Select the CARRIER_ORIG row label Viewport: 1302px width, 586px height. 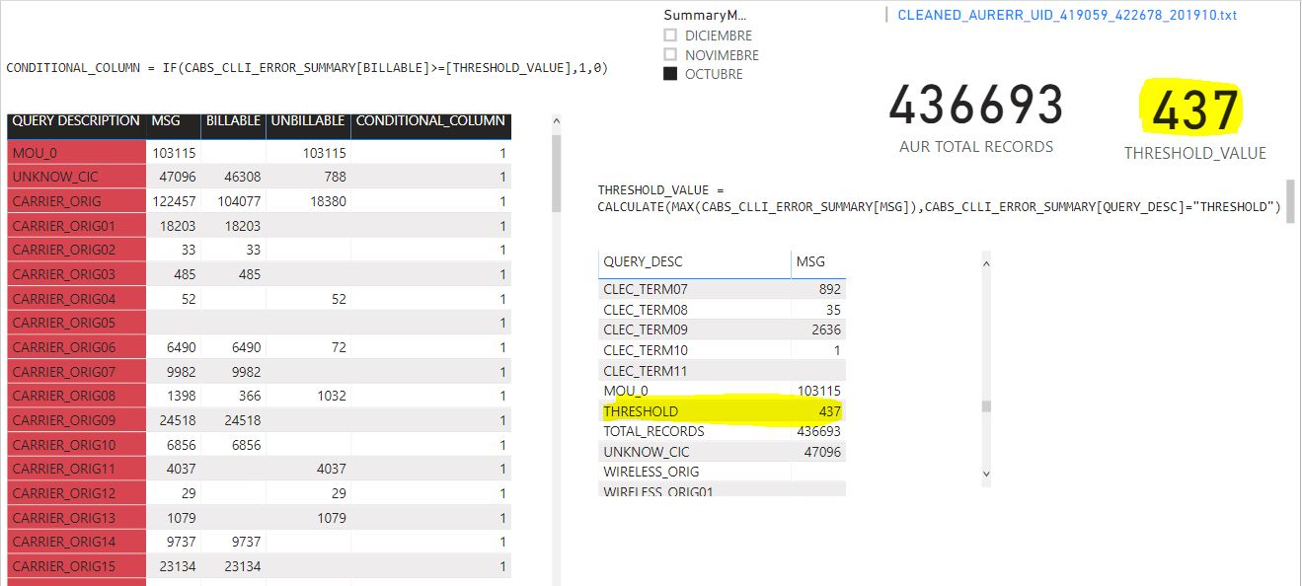56,200
